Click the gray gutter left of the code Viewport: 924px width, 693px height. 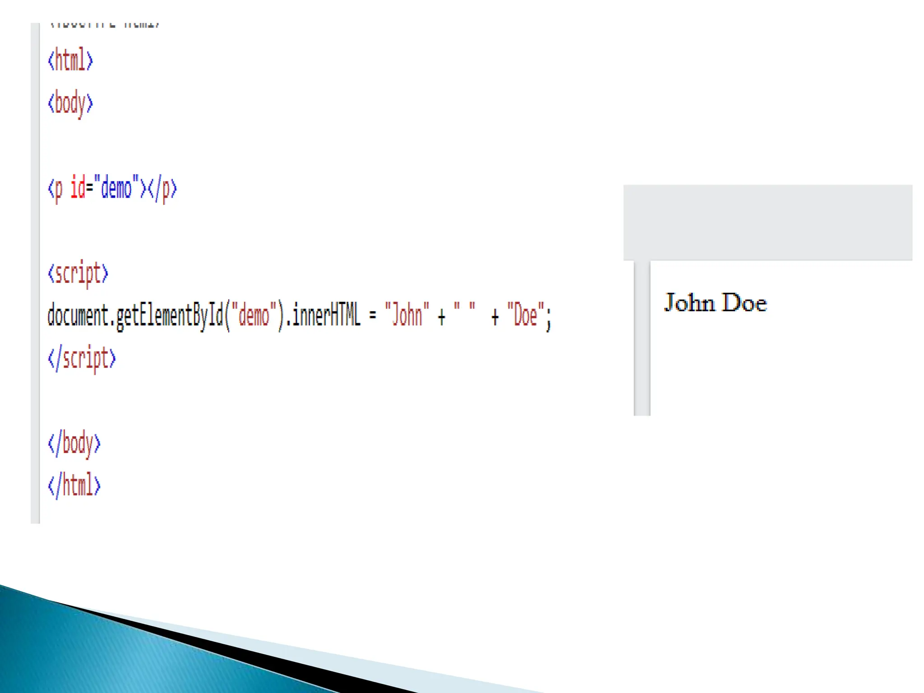(35, 271)
